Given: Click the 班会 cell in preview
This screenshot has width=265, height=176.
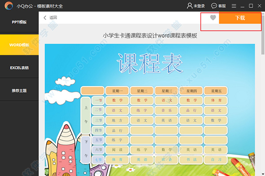Looking at the screenshot, I should pyautogui.click(x=167, y=160).
